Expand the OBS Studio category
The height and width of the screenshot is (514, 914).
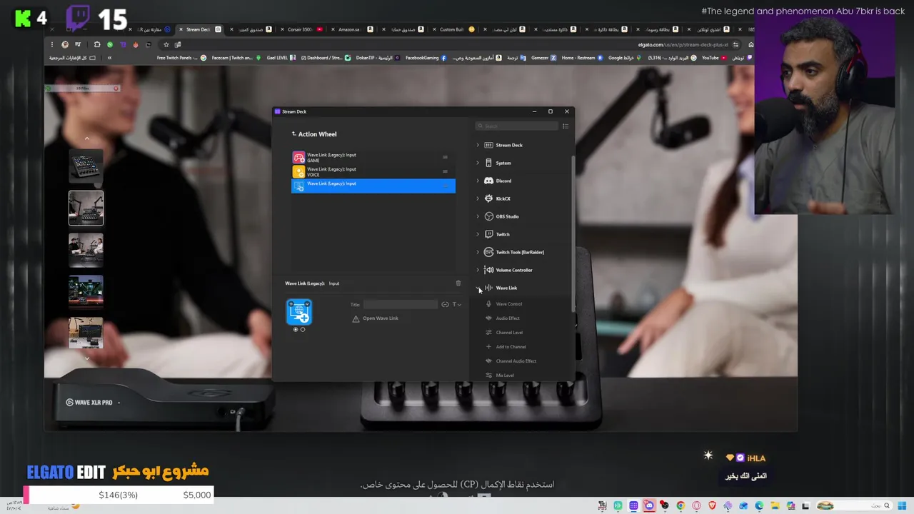pos(478,216)
